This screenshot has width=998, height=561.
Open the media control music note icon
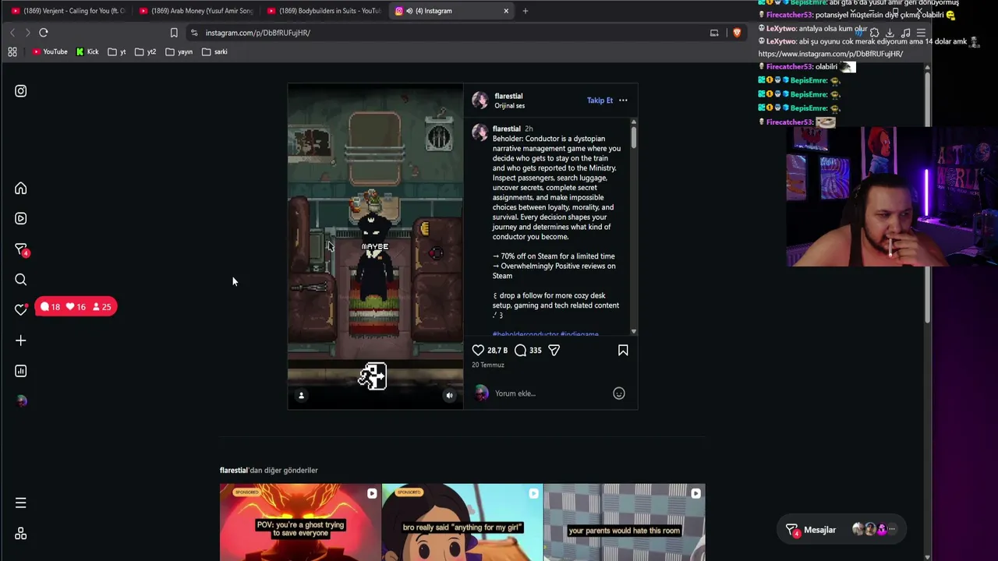pos(905,33)
